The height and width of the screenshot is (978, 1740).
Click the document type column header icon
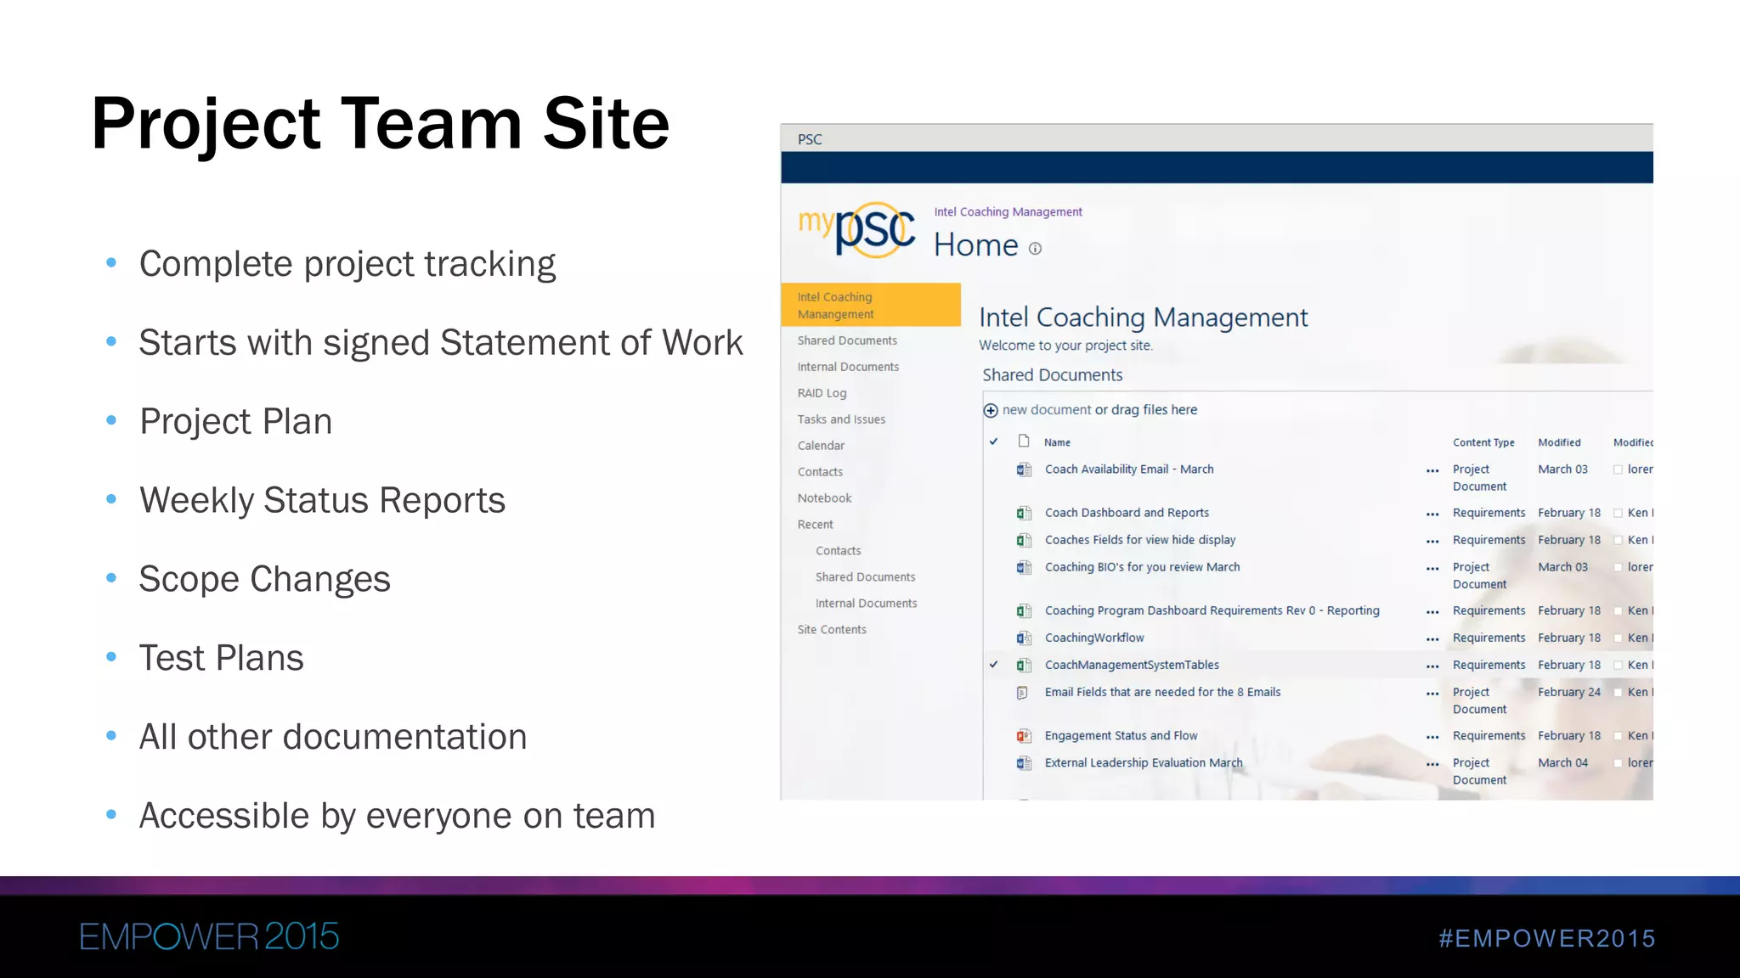tap(1024, 441)
